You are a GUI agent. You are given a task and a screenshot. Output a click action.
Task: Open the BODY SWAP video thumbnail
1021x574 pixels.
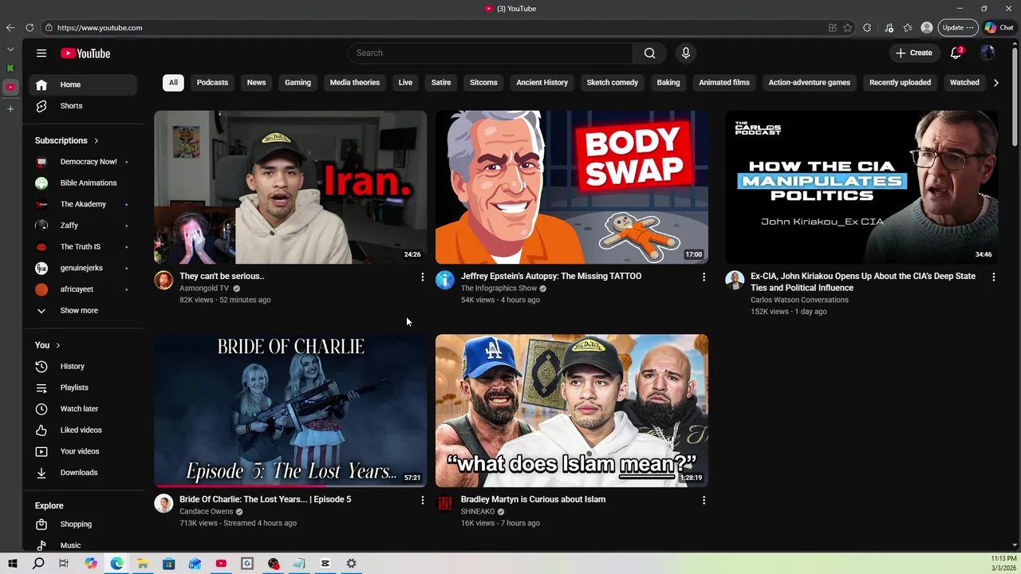point(571,187)
